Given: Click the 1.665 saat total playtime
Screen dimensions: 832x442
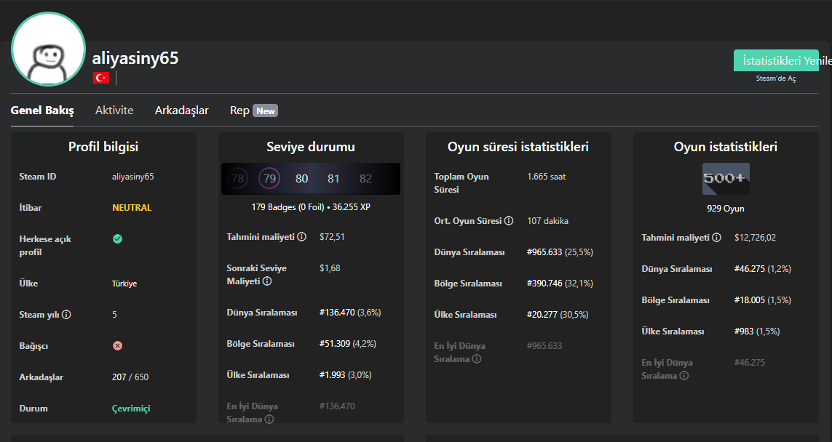Looking at the screenshot, I should click(x=547, y=177).
